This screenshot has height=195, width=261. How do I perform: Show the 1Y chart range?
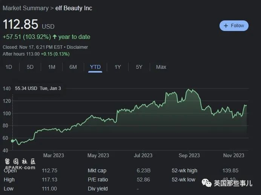pyautogui.click(x=118, y=67)
